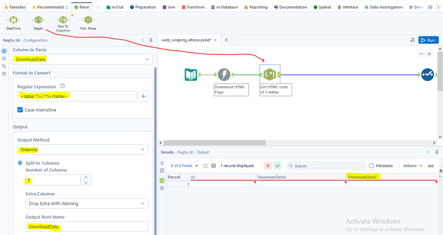Click the Browse checkmark node on canvas
The height and width of the screenshot is (235, 443).
point(427,74)
